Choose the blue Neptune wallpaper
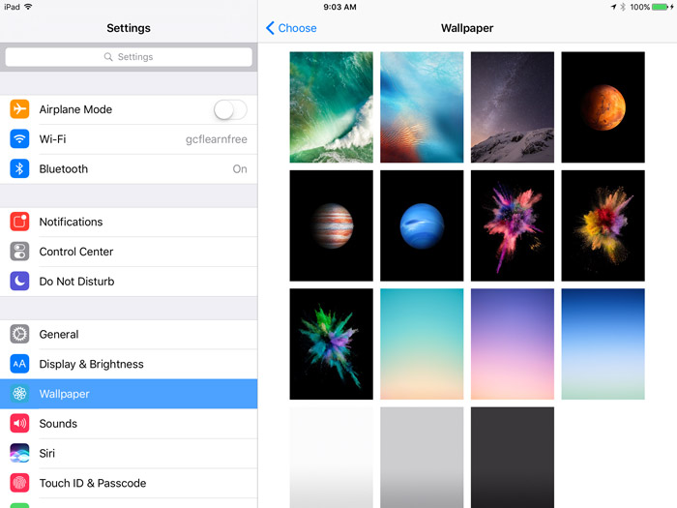 (x=422, y=225)
